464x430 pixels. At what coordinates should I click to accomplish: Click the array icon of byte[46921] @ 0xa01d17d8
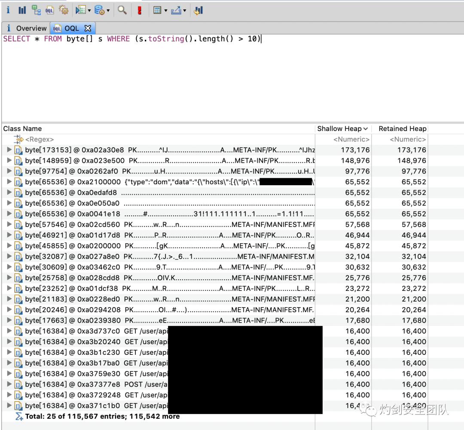(18, 235)
